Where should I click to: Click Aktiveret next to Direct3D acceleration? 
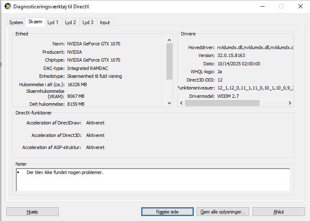click(95, 135)
